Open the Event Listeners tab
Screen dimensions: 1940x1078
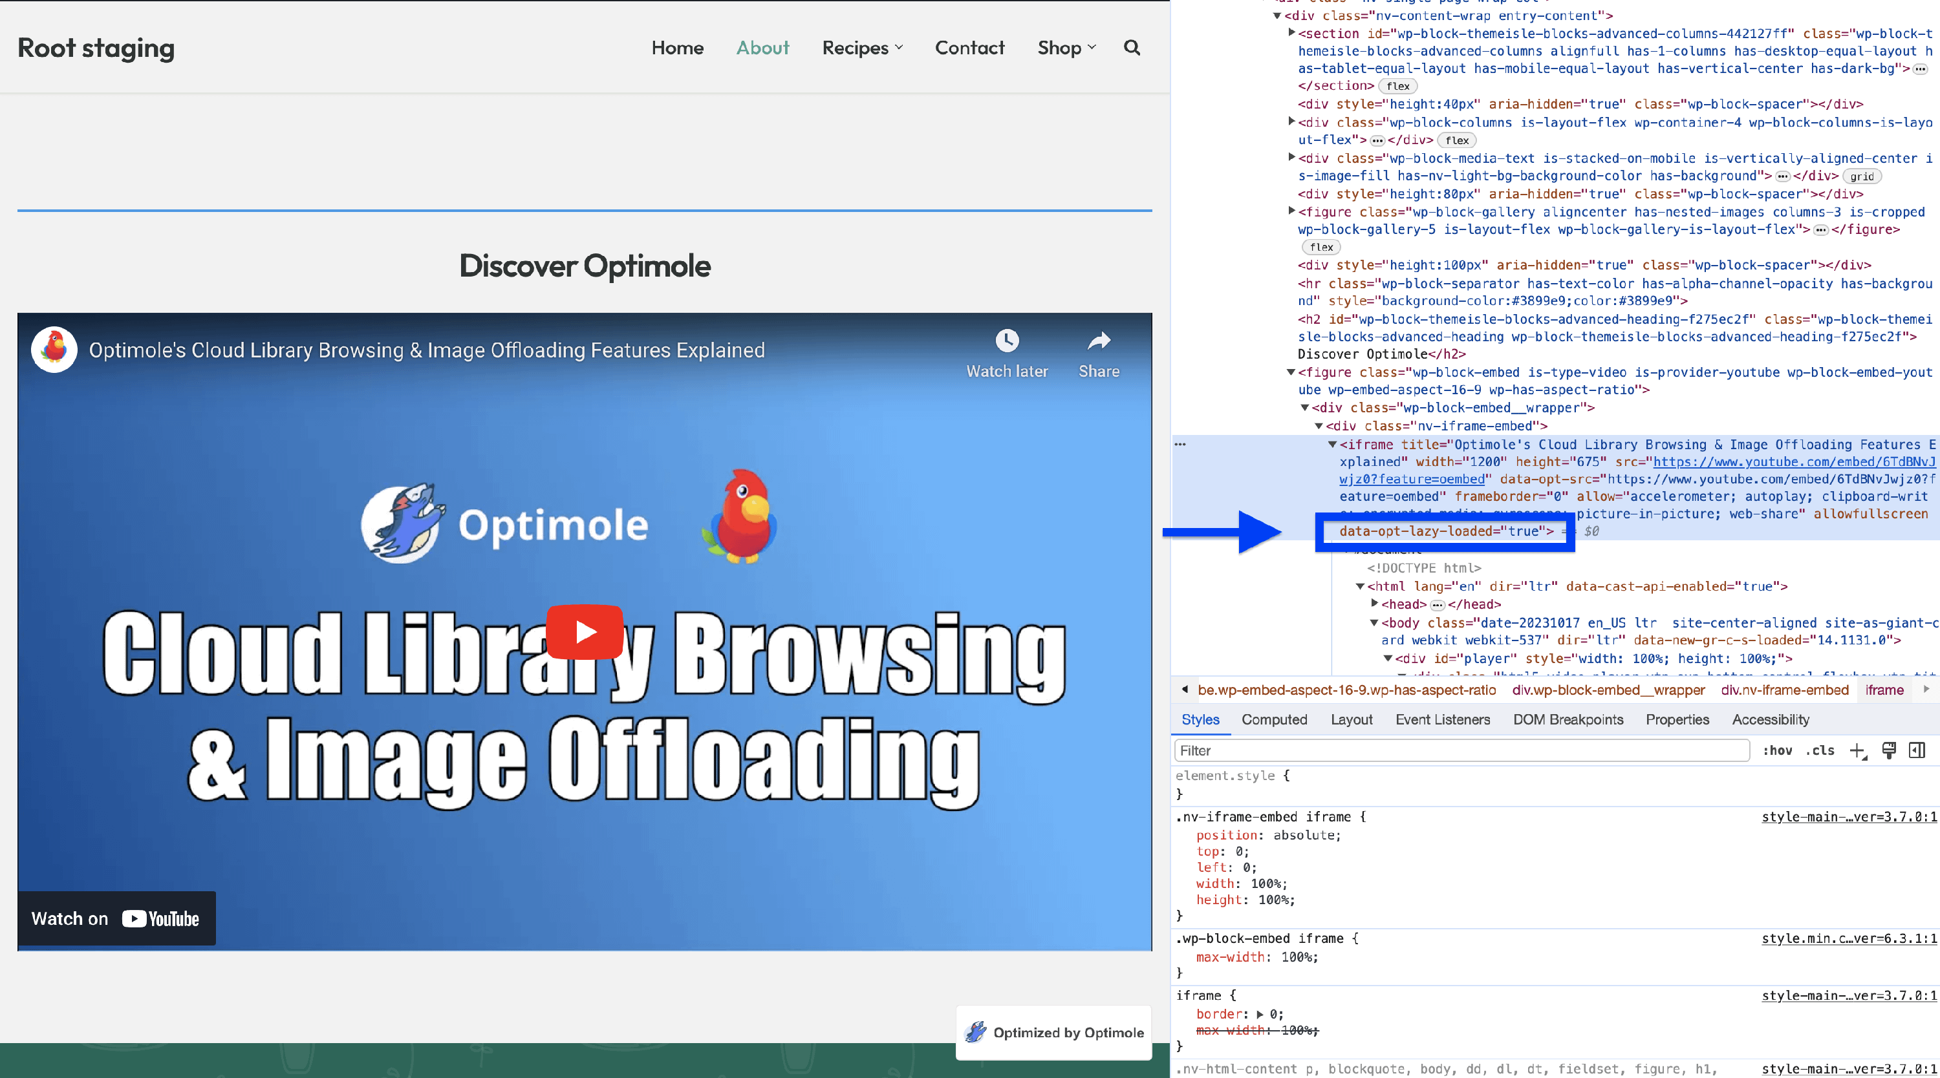pos(1442,719)
